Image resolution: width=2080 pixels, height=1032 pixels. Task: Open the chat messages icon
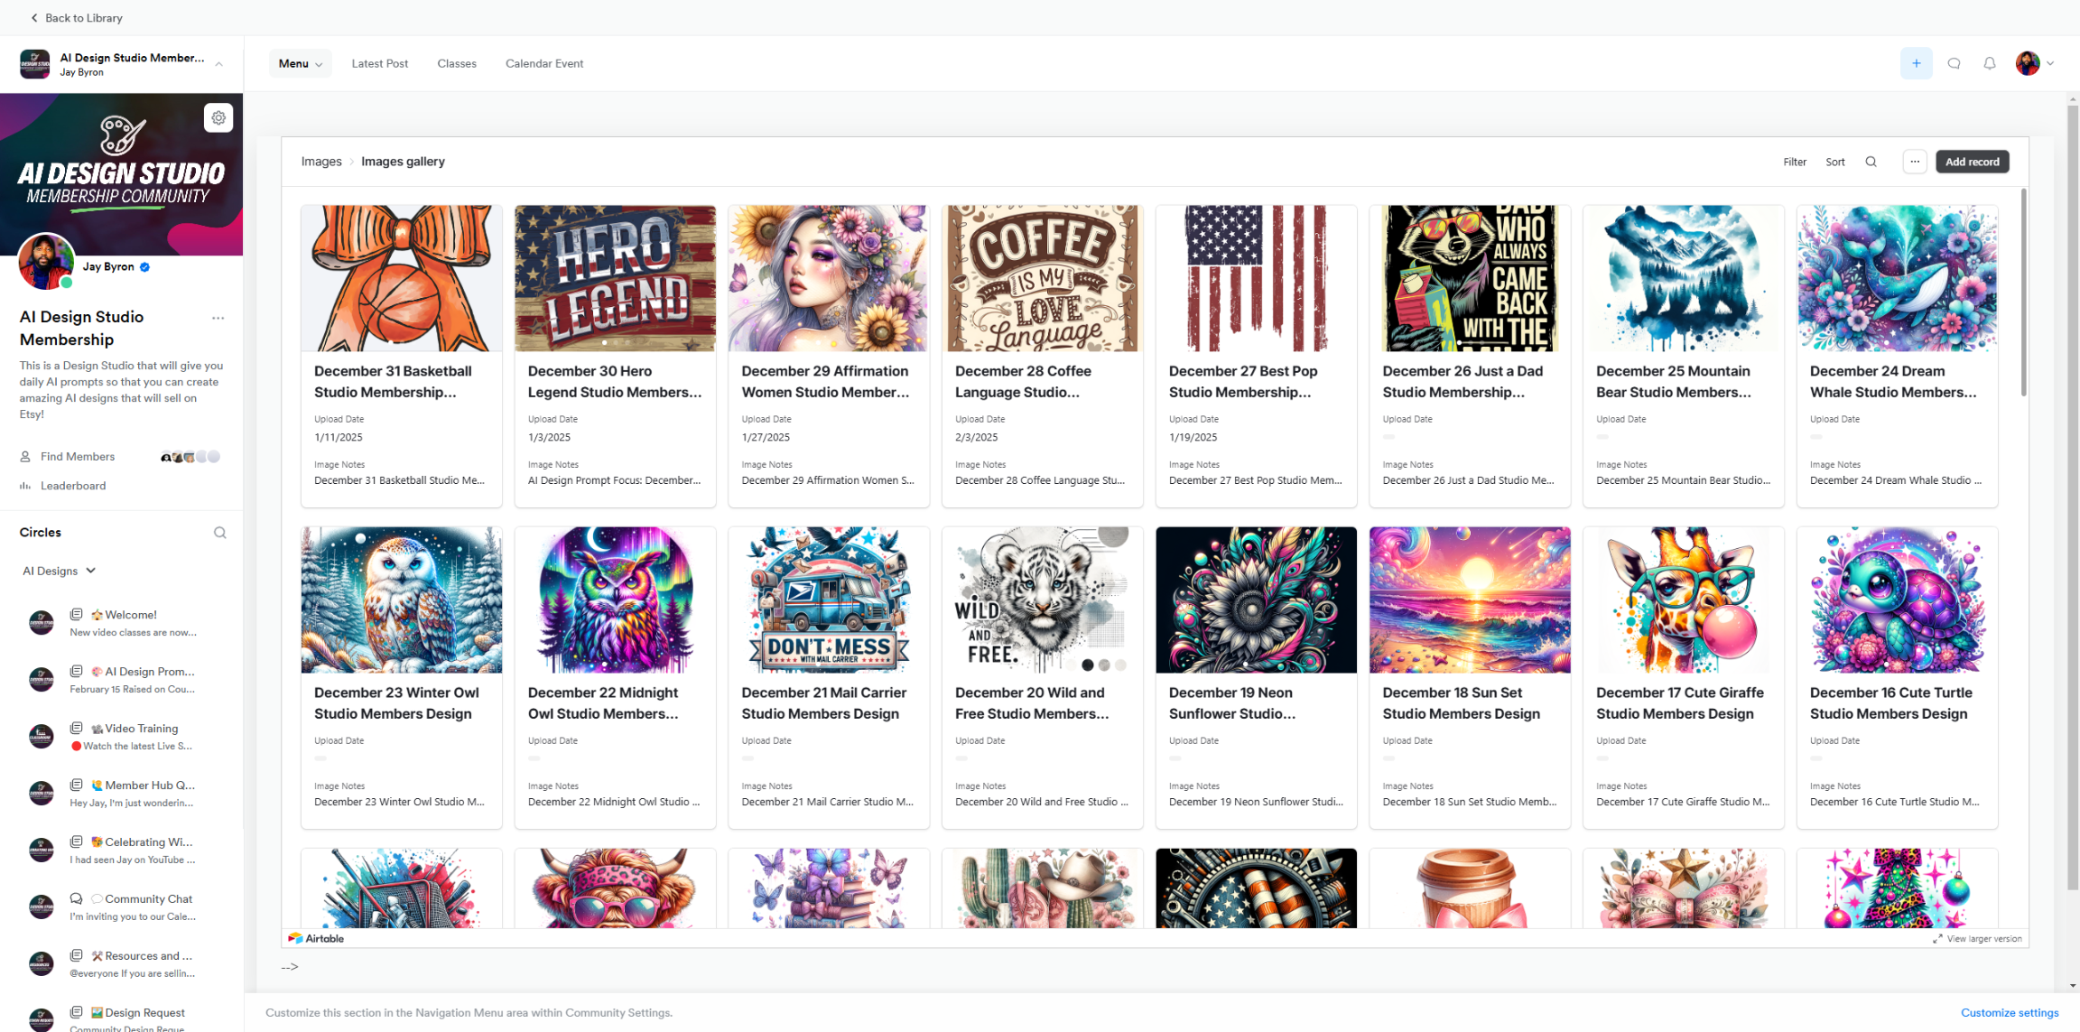[1954, 63]
